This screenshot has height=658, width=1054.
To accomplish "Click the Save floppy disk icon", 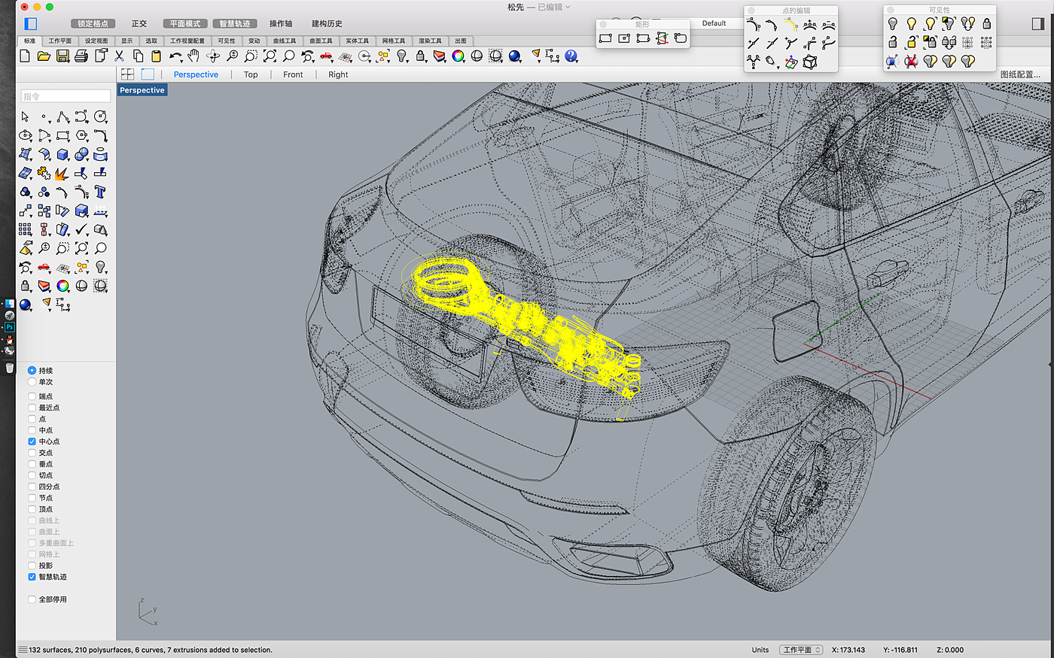I will pyautogui.click(x=62, y=56).
